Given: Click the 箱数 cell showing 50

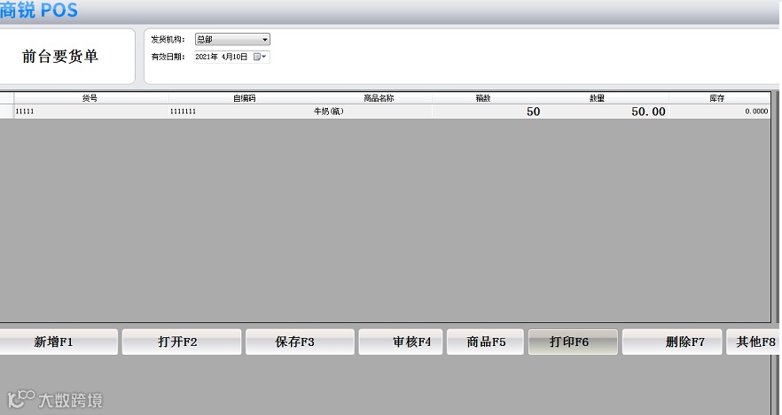Looking at the screenshot, I should tap(487, 111).
